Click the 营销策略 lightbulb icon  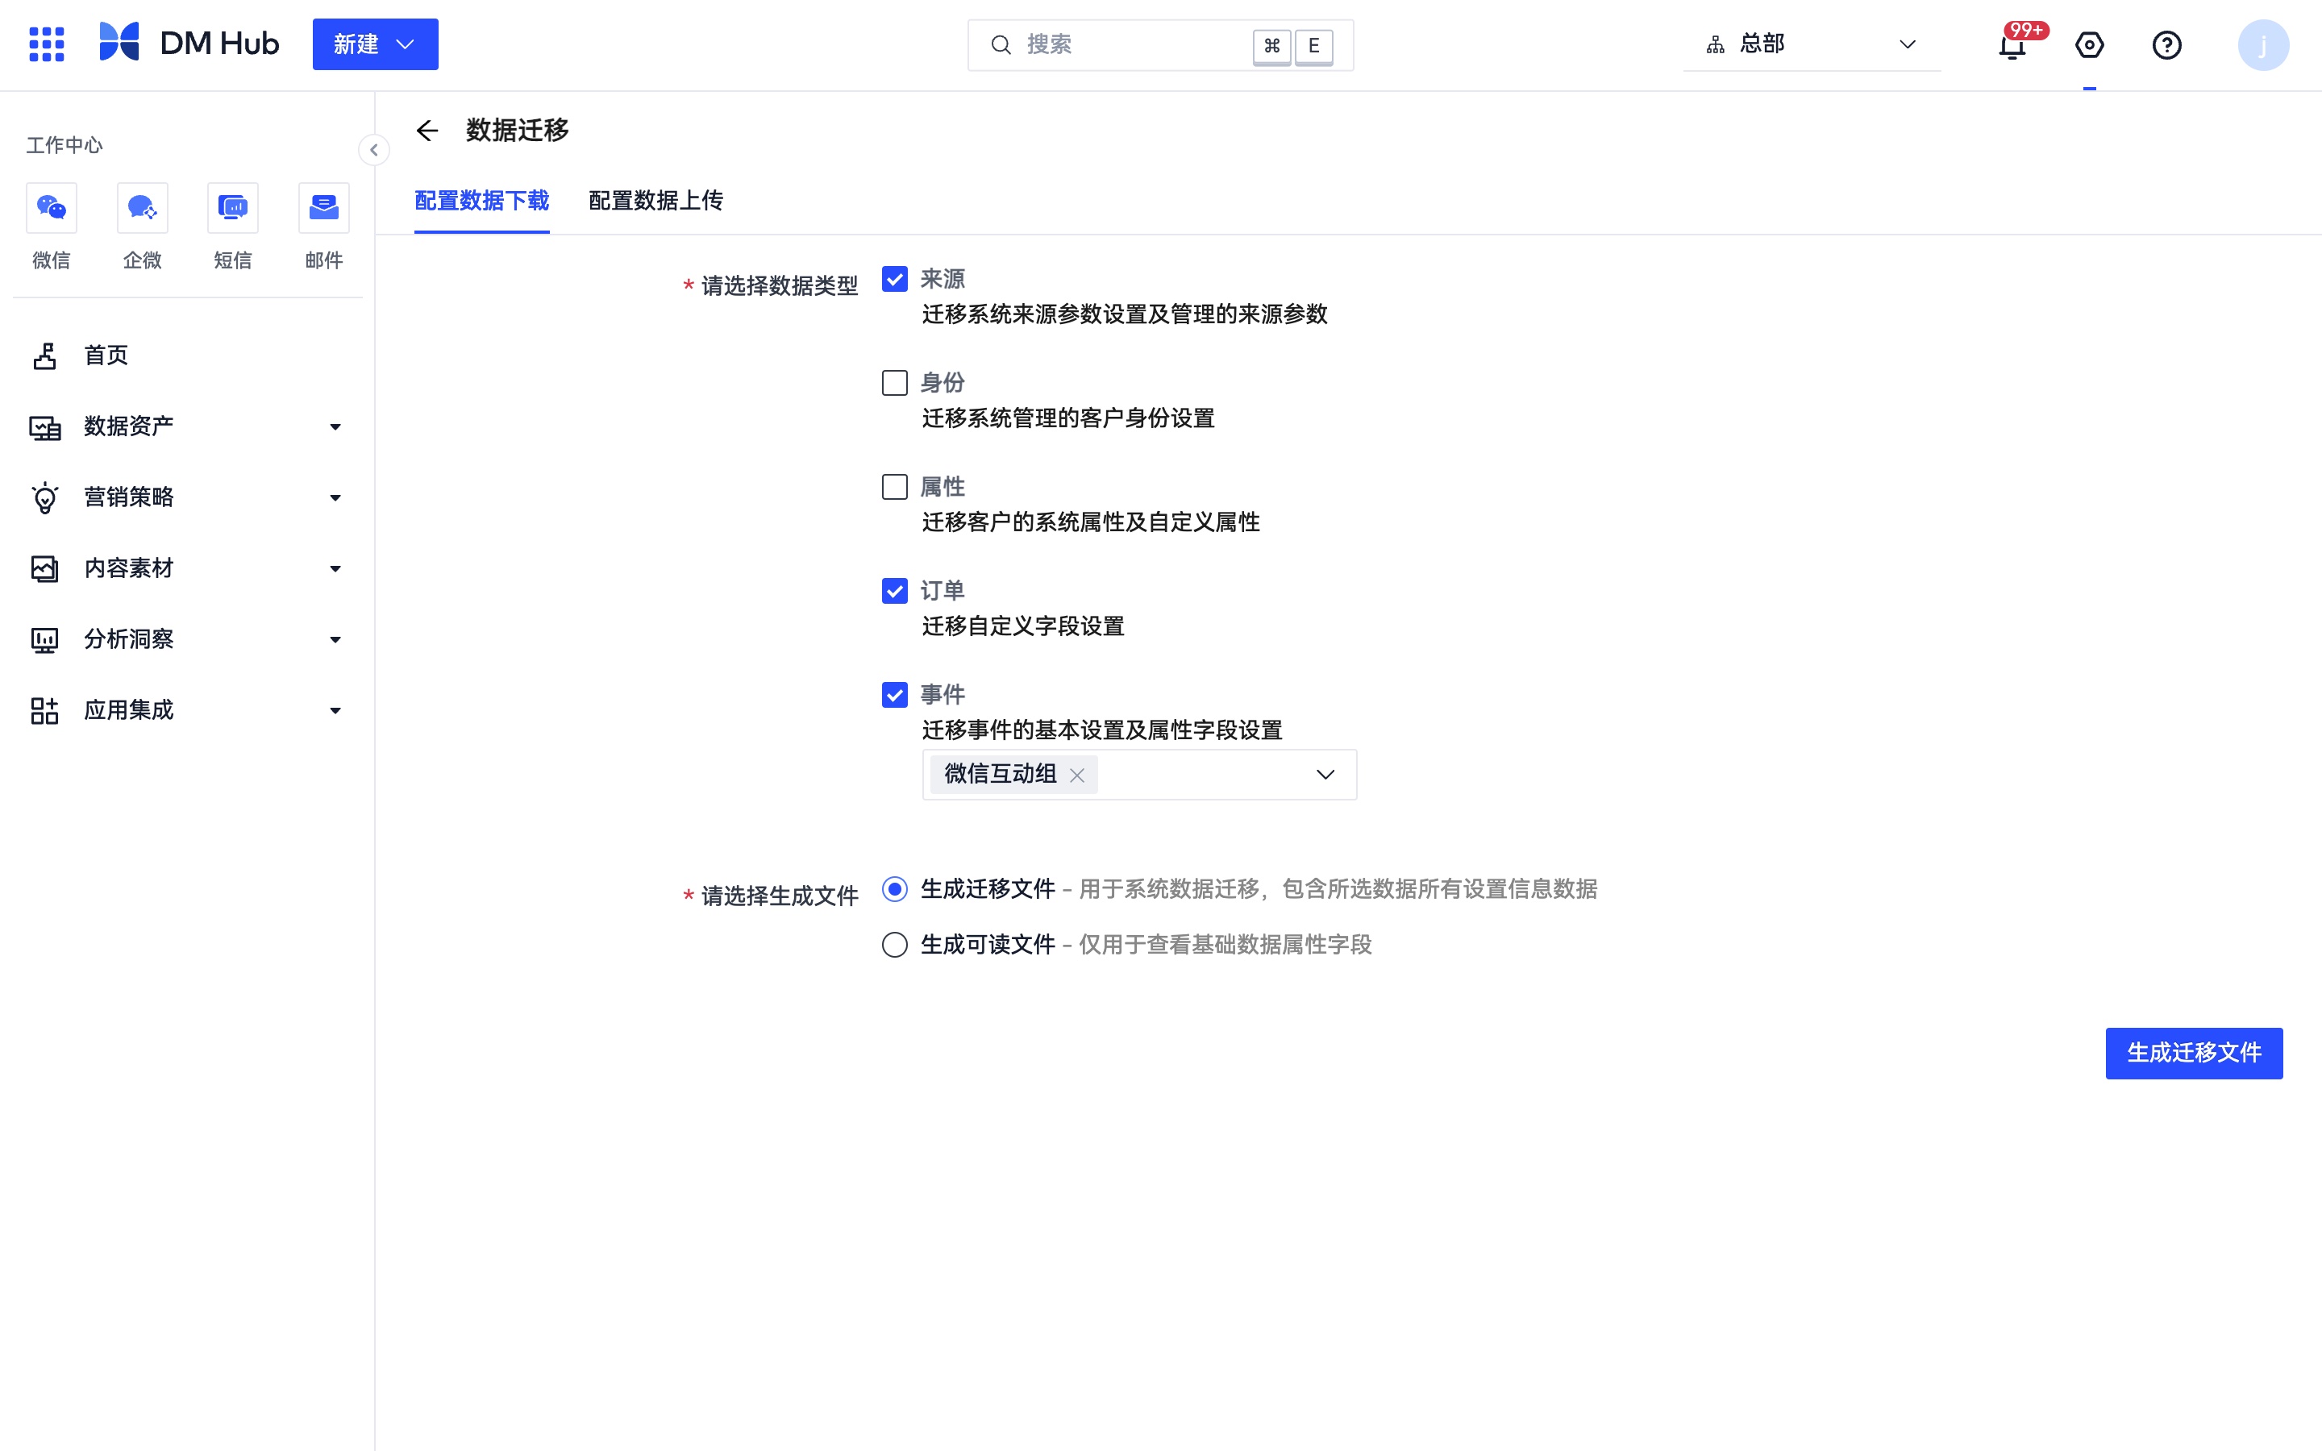[44, 498]
